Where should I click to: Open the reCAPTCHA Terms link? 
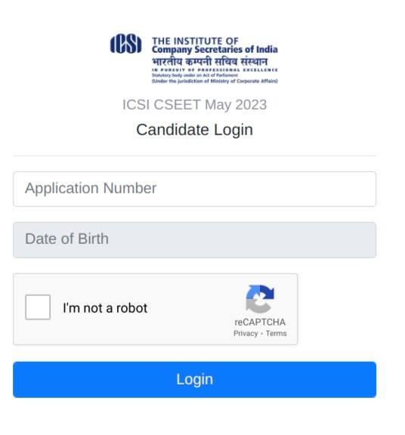277,333
